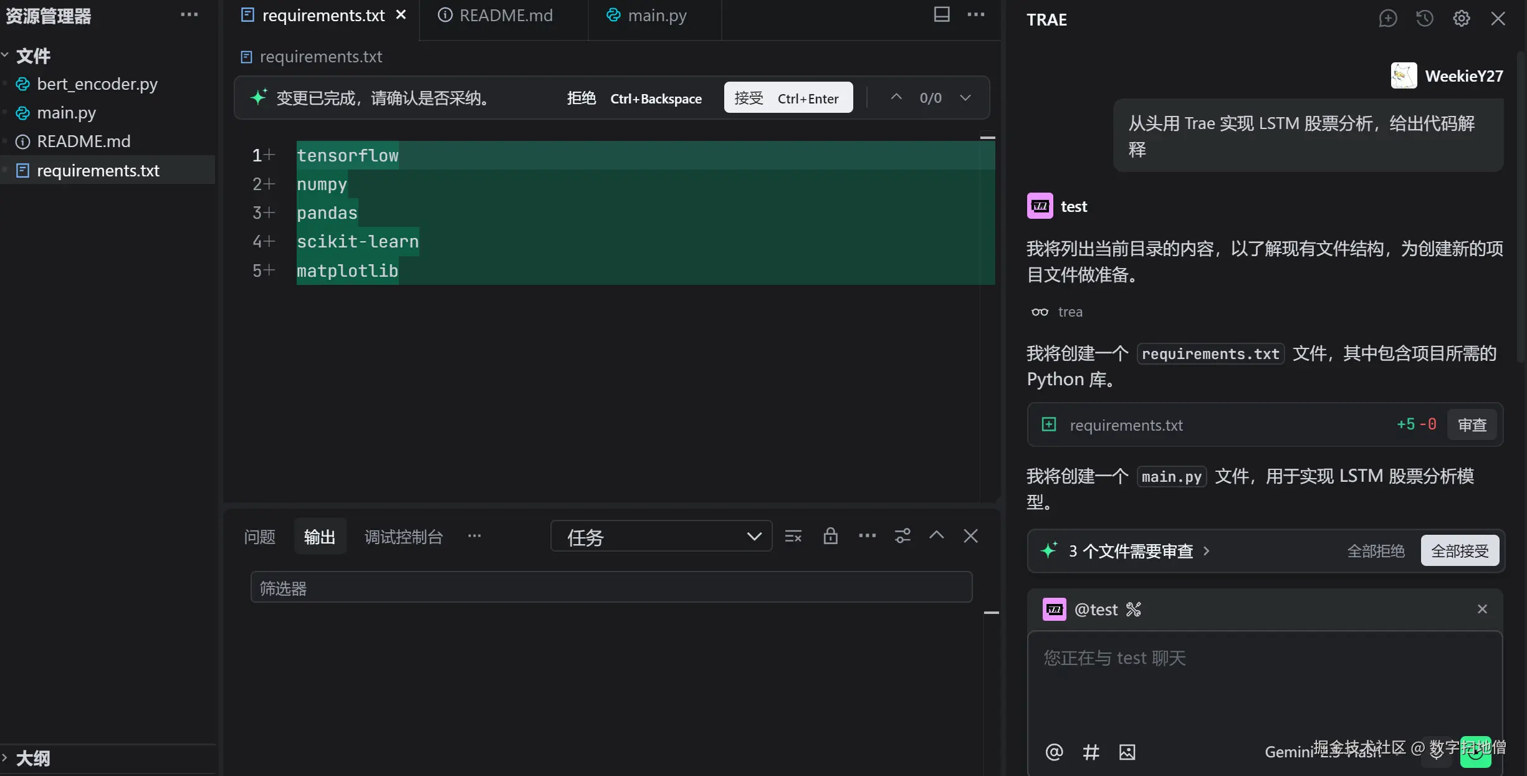
Task: Focus the 筛选器 filter input
Action: (611, 587)
